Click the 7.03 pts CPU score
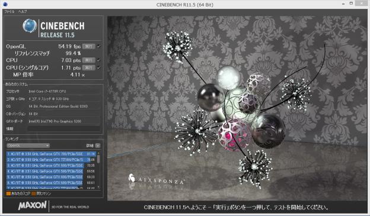The width and height of the screenshot is (370, 216). (71, 60)
